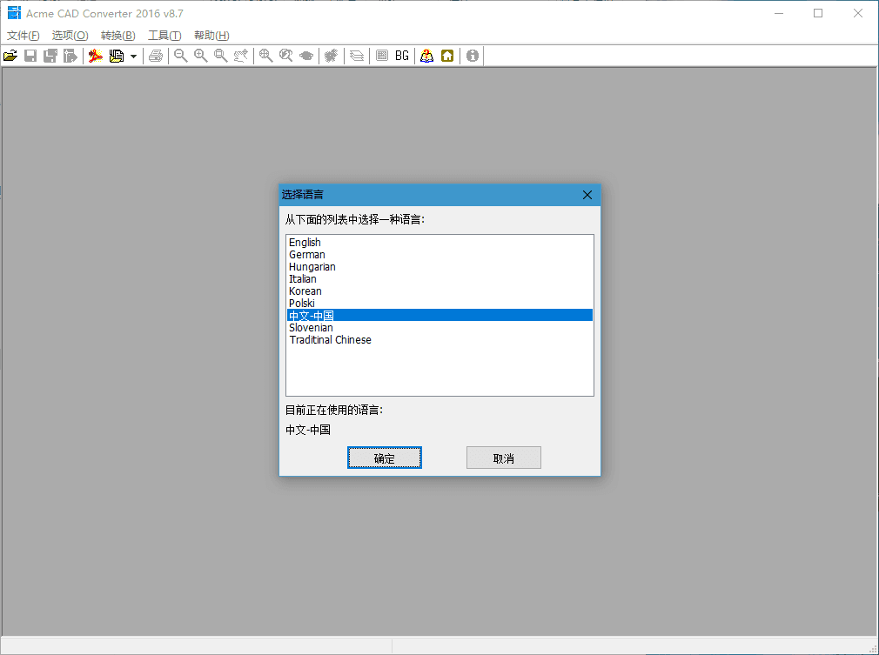Click the Print icon
Screen dimensions: 879x655
(156, 56)
